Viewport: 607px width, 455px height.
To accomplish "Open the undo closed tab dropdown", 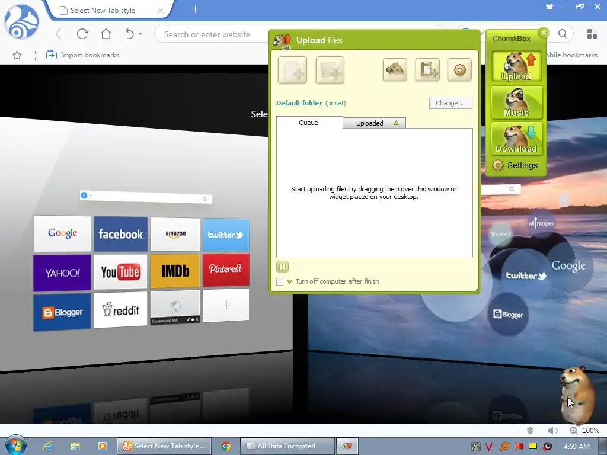I will [x=140, y=34].
